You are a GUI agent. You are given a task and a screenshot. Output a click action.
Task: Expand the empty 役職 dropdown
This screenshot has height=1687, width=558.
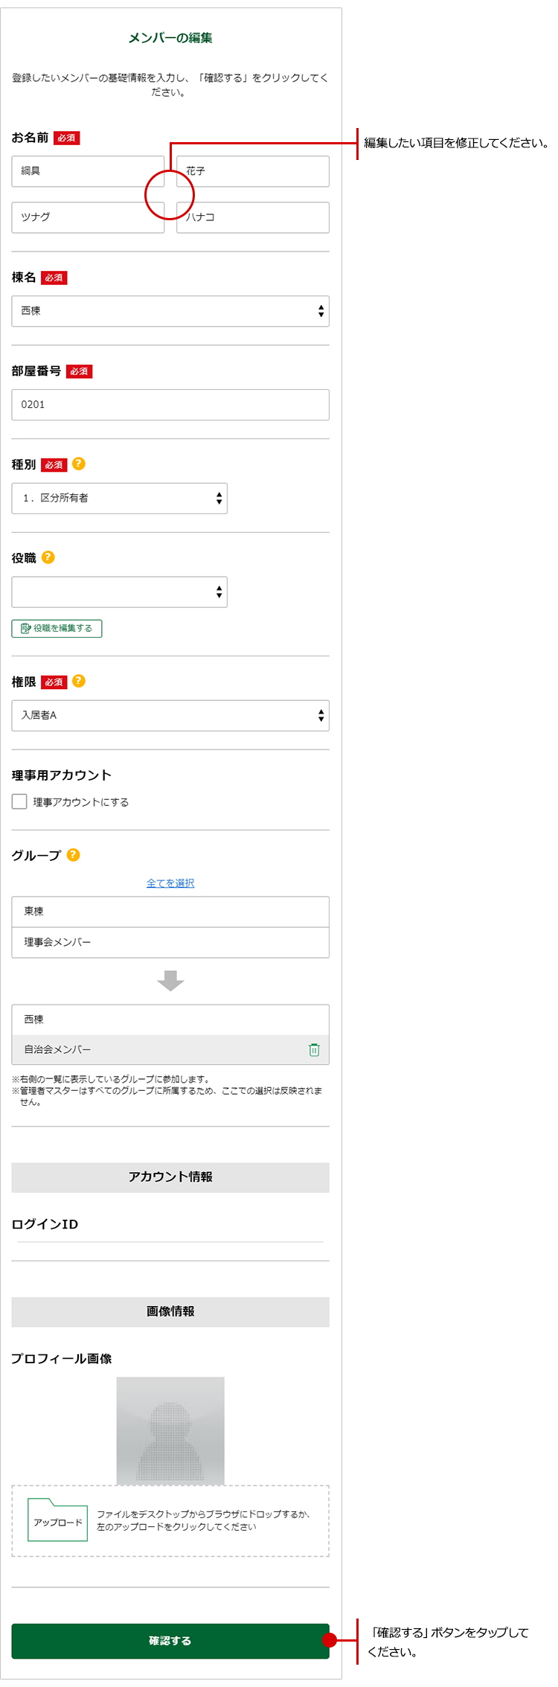click(119, 592)
